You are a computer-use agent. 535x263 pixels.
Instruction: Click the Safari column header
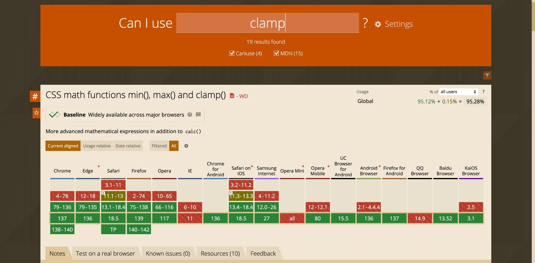click(113, 171)
